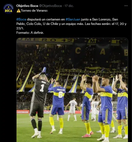Image resolution: width=132 pixels, height=142 pixels.
Task: Click the 'Formato: A definir.' line
Action: point(30,33)
